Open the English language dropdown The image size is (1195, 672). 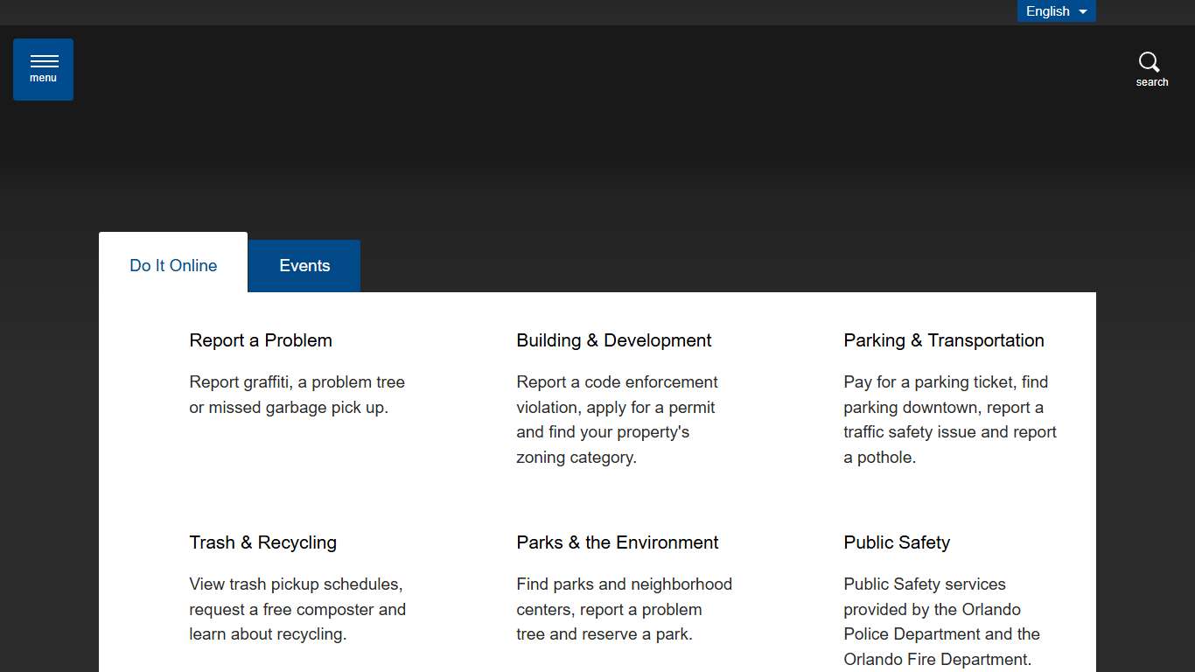click(1048, 11)
